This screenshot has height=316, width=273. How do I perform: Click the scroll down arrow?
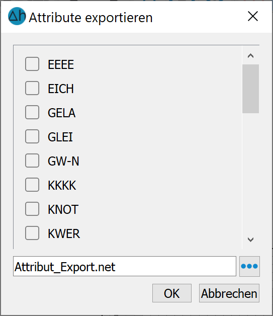point(250,240)
